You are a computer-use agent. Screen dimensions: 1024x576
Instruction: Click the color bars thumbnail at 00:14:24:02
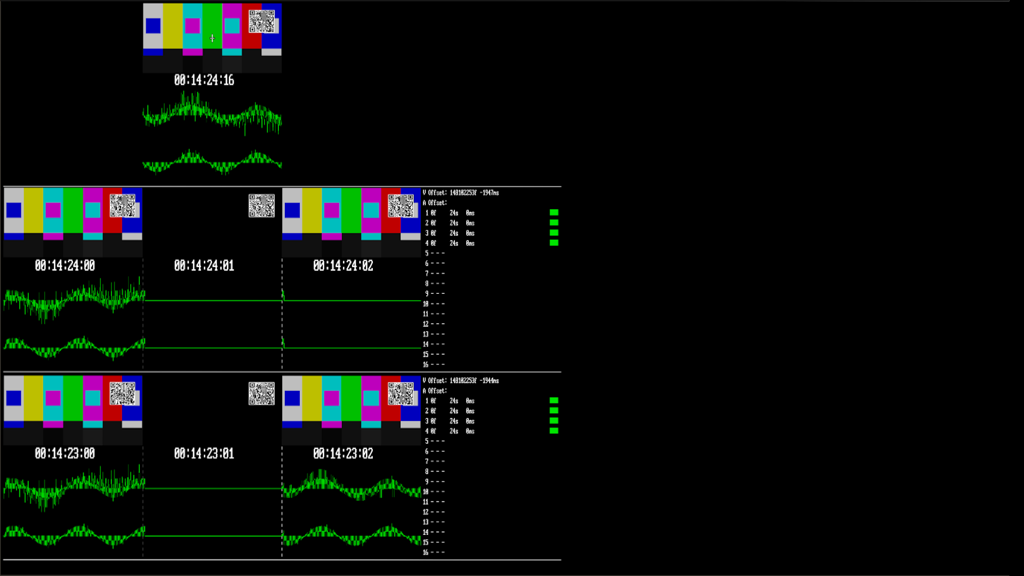pyautogui.click(x=351, y=222)
